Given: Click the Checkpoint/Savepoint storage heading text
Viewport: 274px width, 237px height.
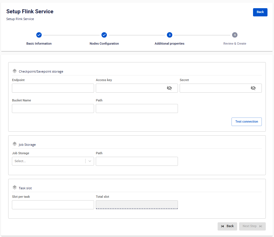Looking at the screenshot, I should [x=41, y=71].
